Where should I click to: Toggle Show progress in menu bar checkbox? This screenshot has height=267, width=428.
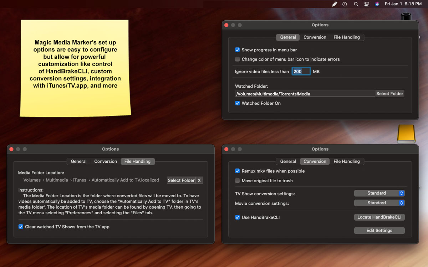point(238,50)
